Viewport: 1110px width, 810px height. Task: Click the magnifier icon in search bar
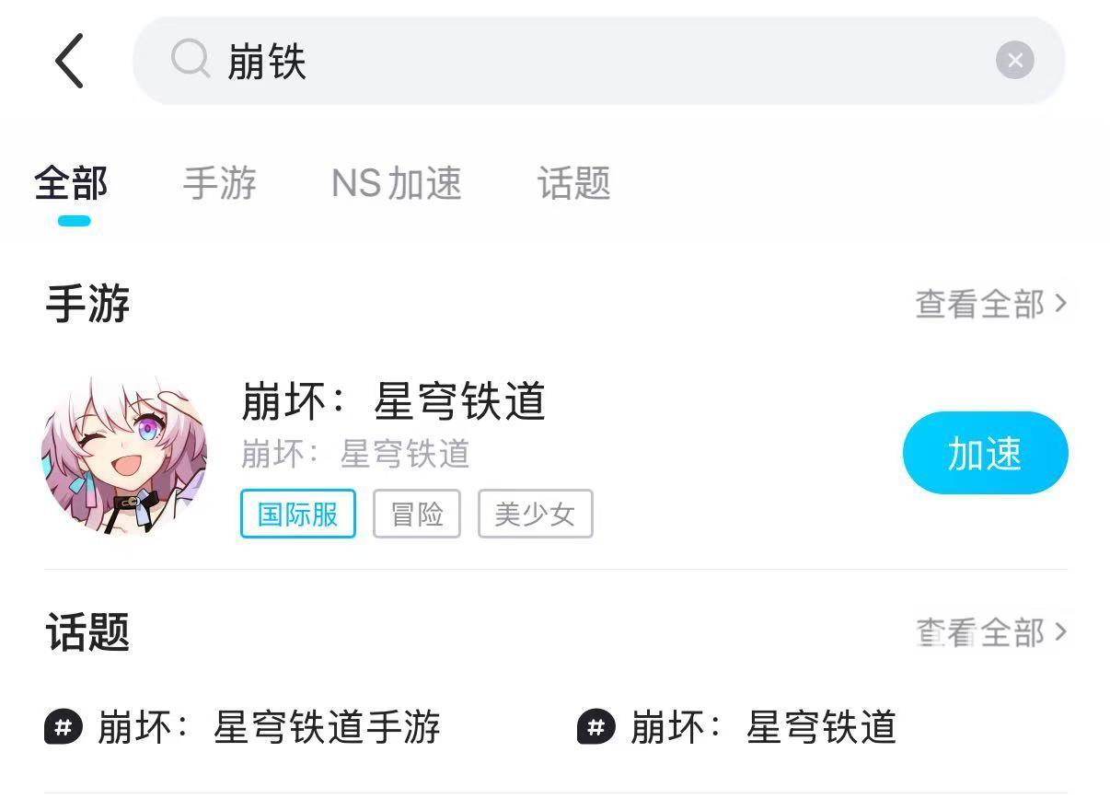point(191,60)
